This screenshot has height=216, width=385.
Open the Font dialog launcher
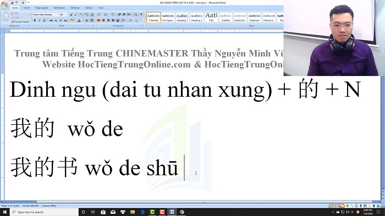point(94,25)
